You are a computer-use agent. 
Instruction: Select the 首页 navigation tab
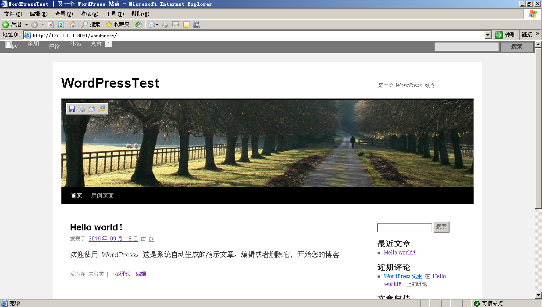(x=77, y=195)
